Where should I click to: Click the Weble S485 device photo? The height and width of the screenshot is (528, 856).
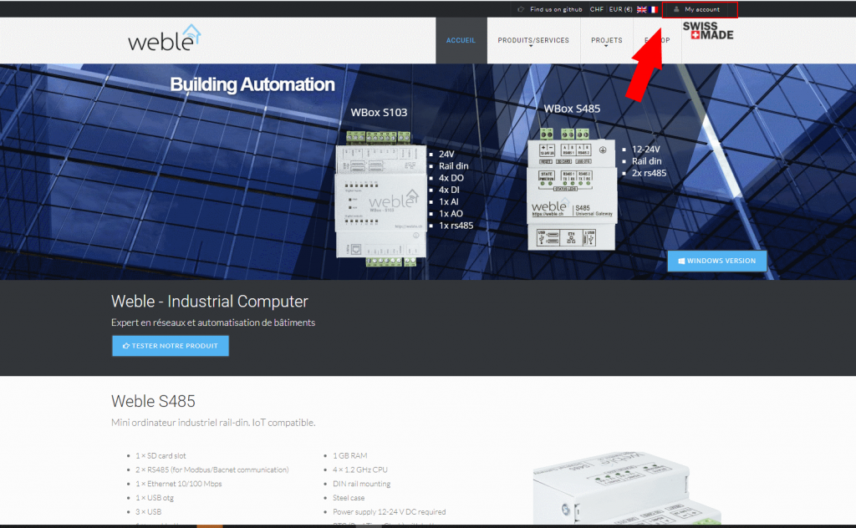628,487
